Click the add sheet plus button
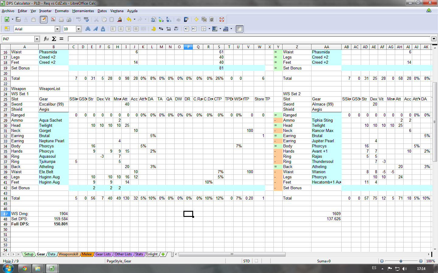438x273 pixels. pos(163,254)
